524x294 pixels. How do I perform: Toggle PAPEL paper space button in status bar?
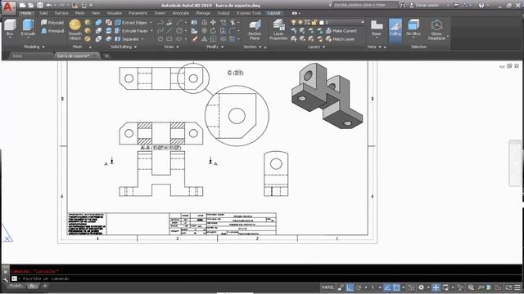(x=327, y=287)
